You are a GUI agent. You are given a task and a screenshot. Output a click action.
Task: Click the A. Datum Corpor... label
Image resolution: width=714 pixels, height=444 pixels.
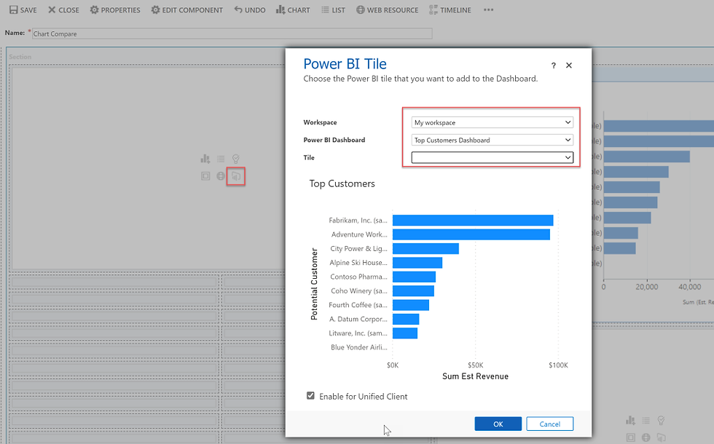coord(358,319)
